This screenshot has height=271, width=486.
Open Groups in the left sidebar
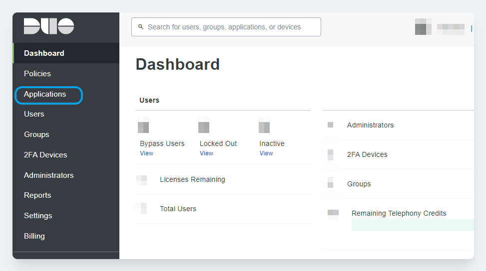[x=36, y=135]
